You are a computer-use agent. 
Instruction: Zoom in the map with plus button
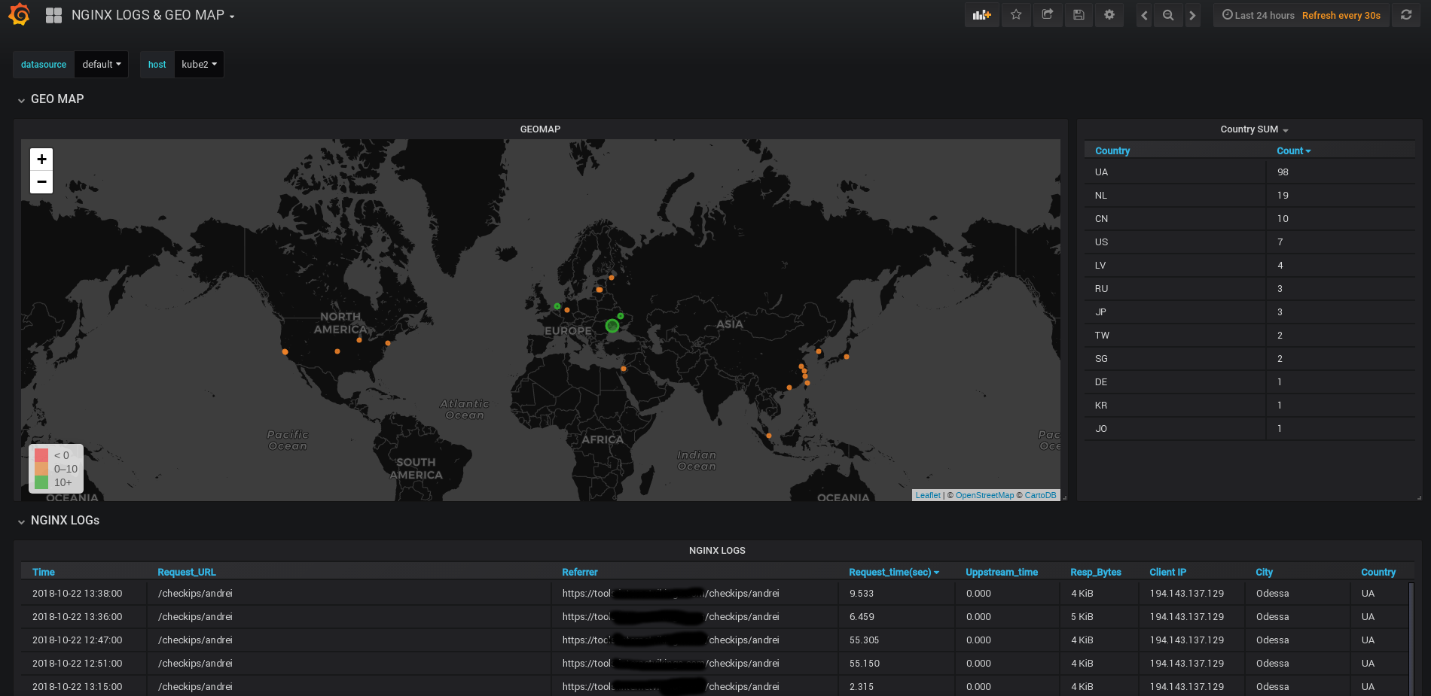pyautogui.click(x=41, y=159)
